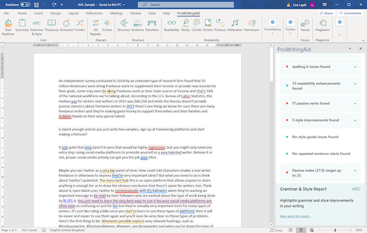
Task: Expand 17 passive verbs found
Action: point(356,103)
